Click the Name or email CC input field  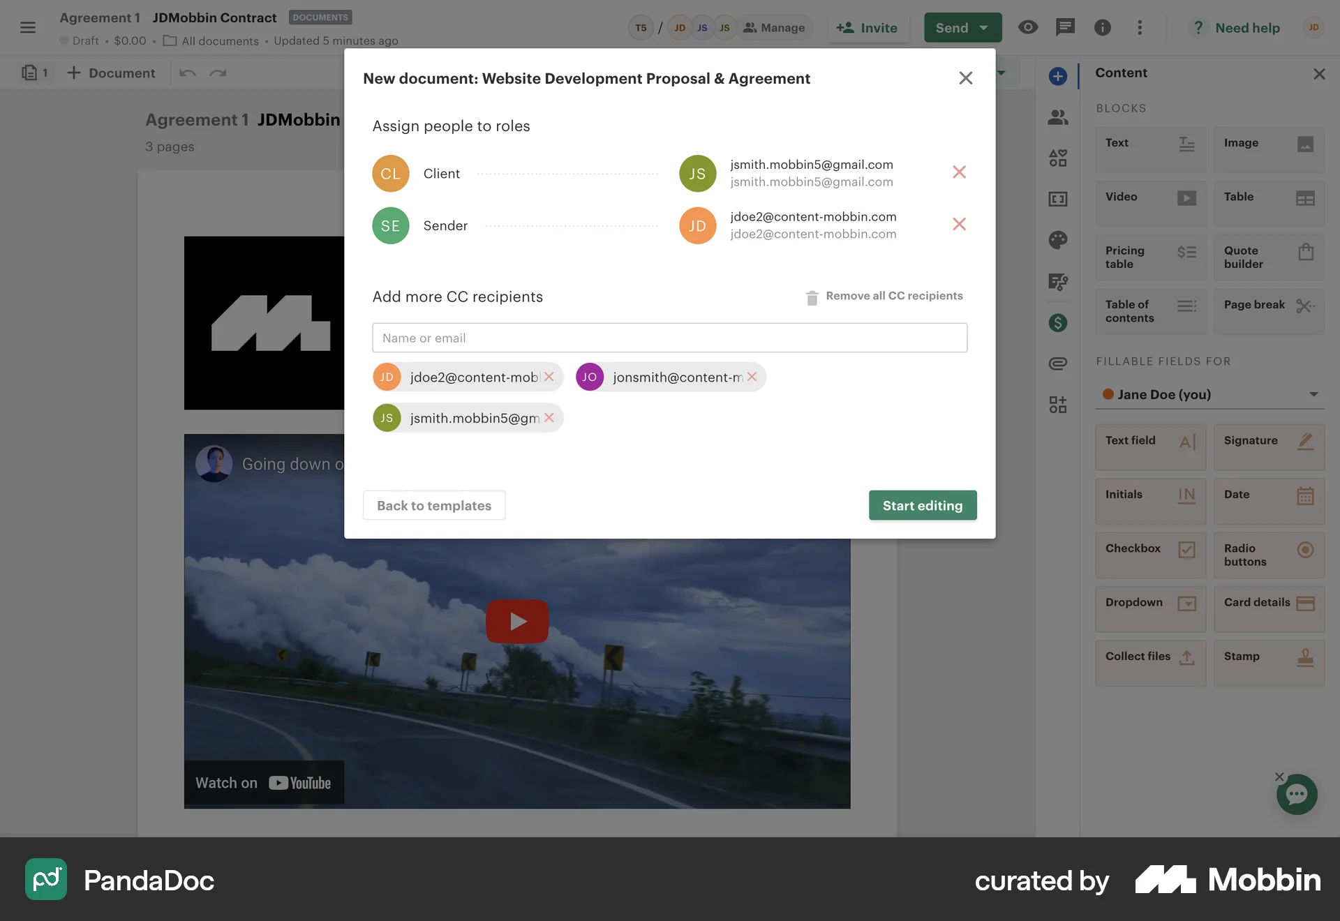[669, 338]
